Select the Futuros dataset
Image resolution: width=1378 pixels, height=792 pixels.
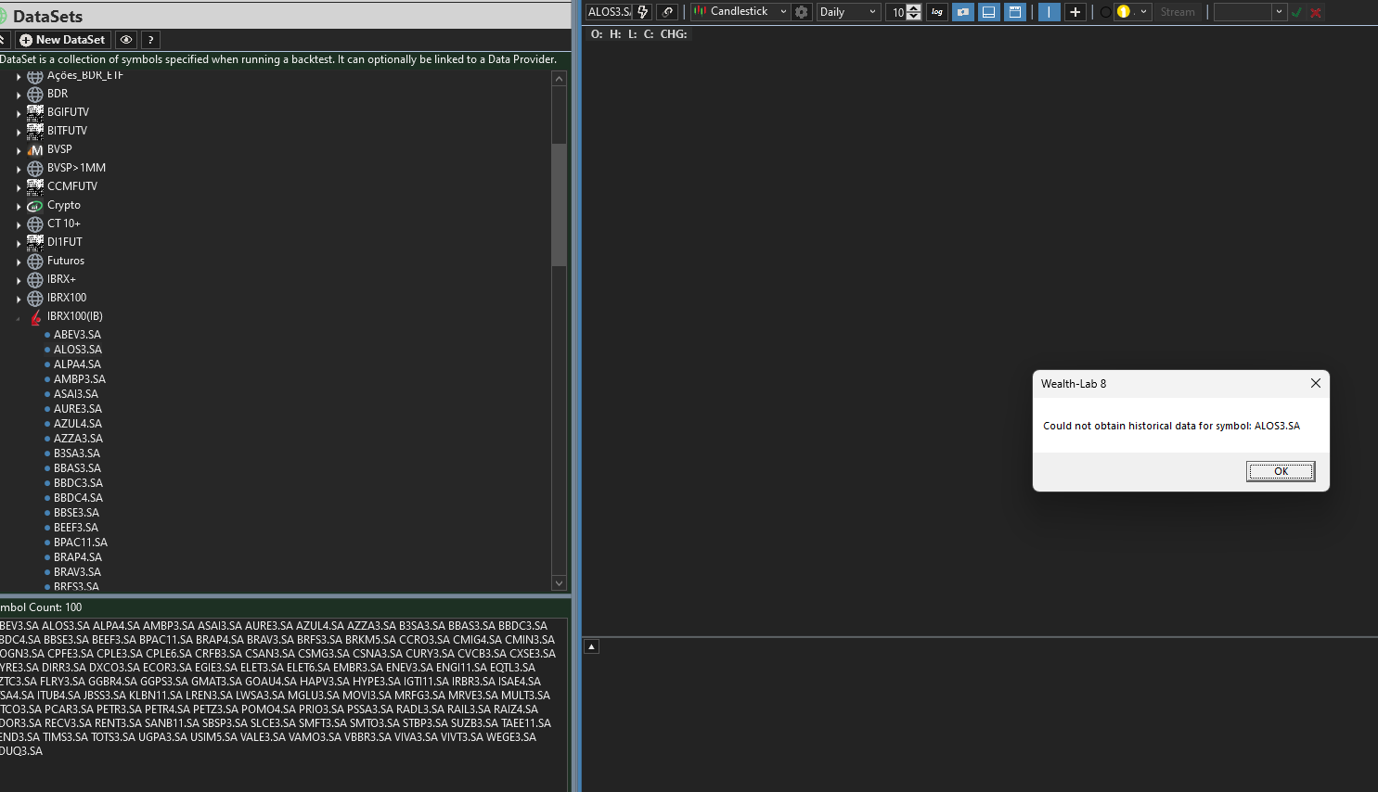coord(65,261)
